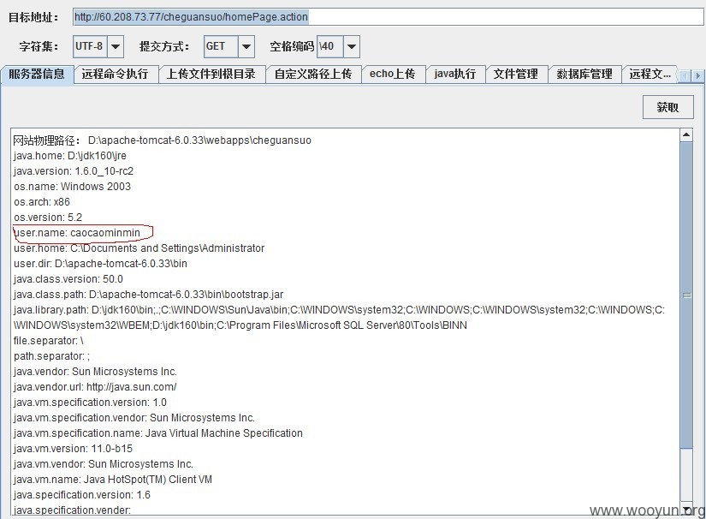Viewport: 706px width, 519px height.
Task: Click the user.name caocaominmin line
Action: click(77, 233)
